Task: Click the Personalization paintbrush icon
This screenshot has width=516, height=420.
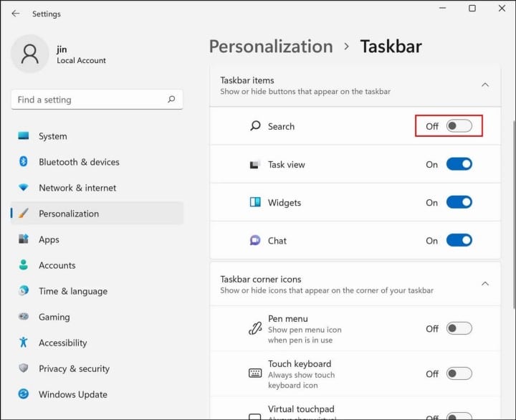Action: 24,213
